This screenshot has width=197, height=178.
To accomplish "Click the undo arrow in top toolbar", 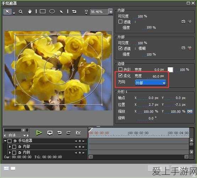I will point(74,12).
